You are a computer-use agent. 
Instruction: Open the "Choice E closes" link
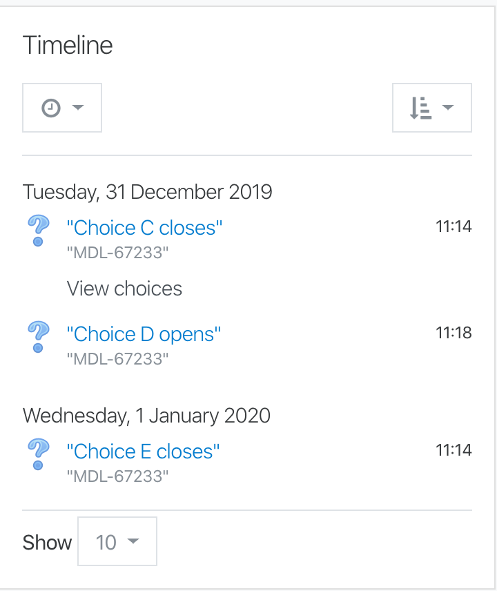point(143,452)
